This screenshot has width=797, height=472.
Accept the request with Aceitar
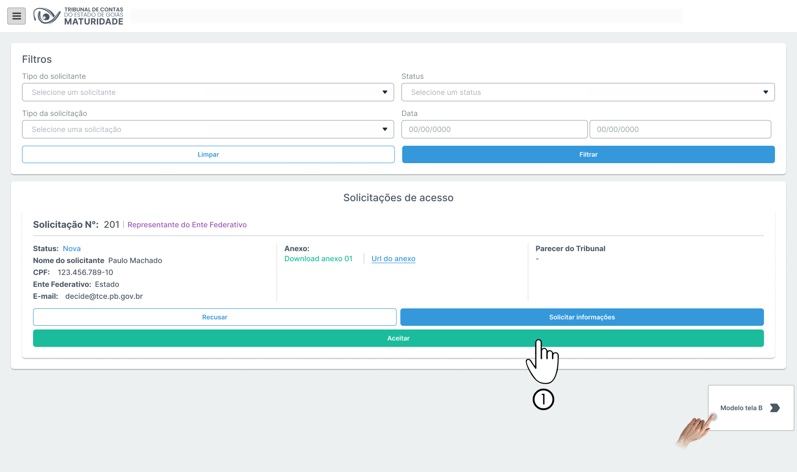[x=398, y=338]
